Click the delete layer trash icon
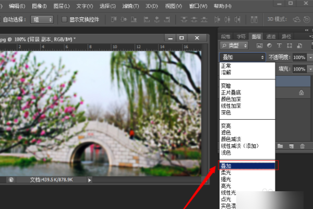The width and height of the screenshot is (313, 209). point(302,146)
